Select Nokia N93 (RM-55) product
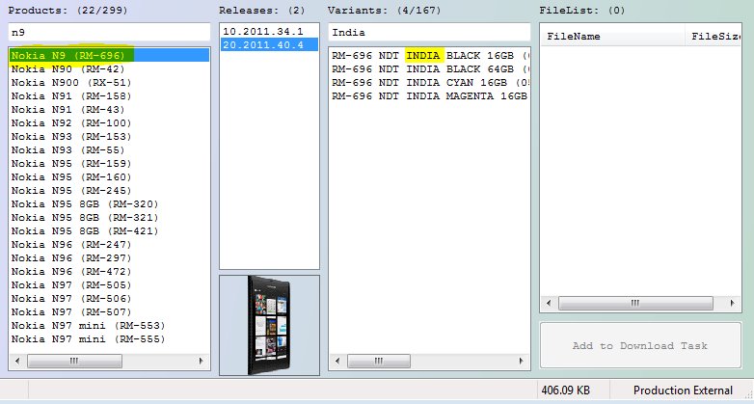This screenshot has width=754, height=404. tap(109, 149)
